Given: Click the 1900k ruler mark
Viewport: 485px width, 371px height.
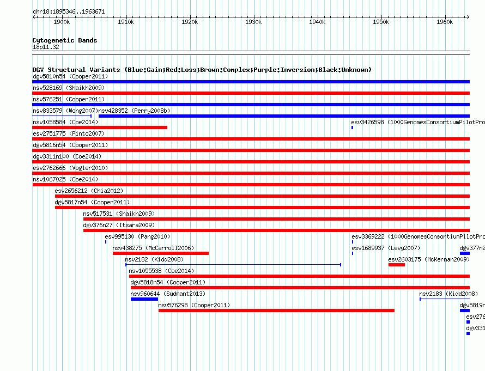Looking at the screenshot, I should (62, 22).
